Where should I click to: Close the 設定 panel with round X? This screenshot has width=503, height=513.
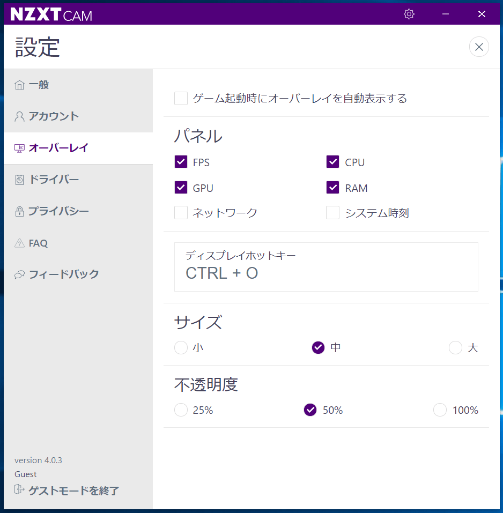[479, 47]
